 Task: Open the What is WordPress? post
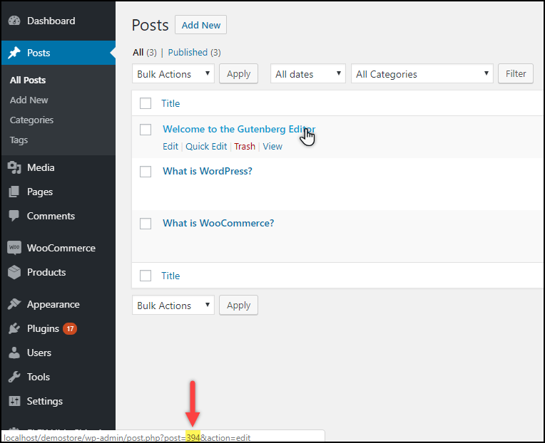[x=208, y=171]
